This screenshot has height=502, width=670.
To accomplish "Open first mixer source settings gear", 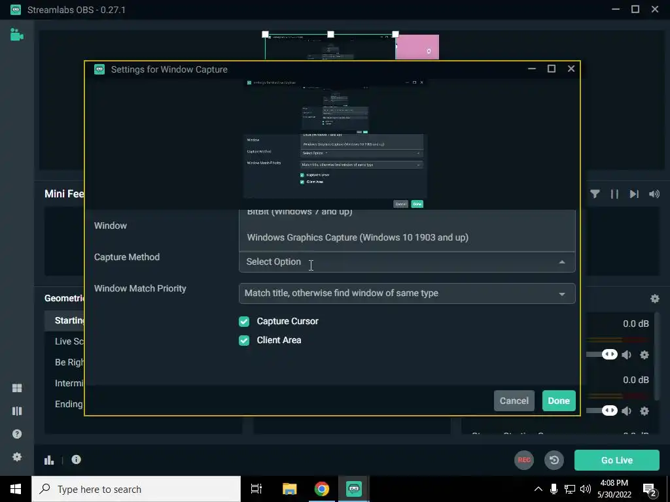I will click(644, 355).
